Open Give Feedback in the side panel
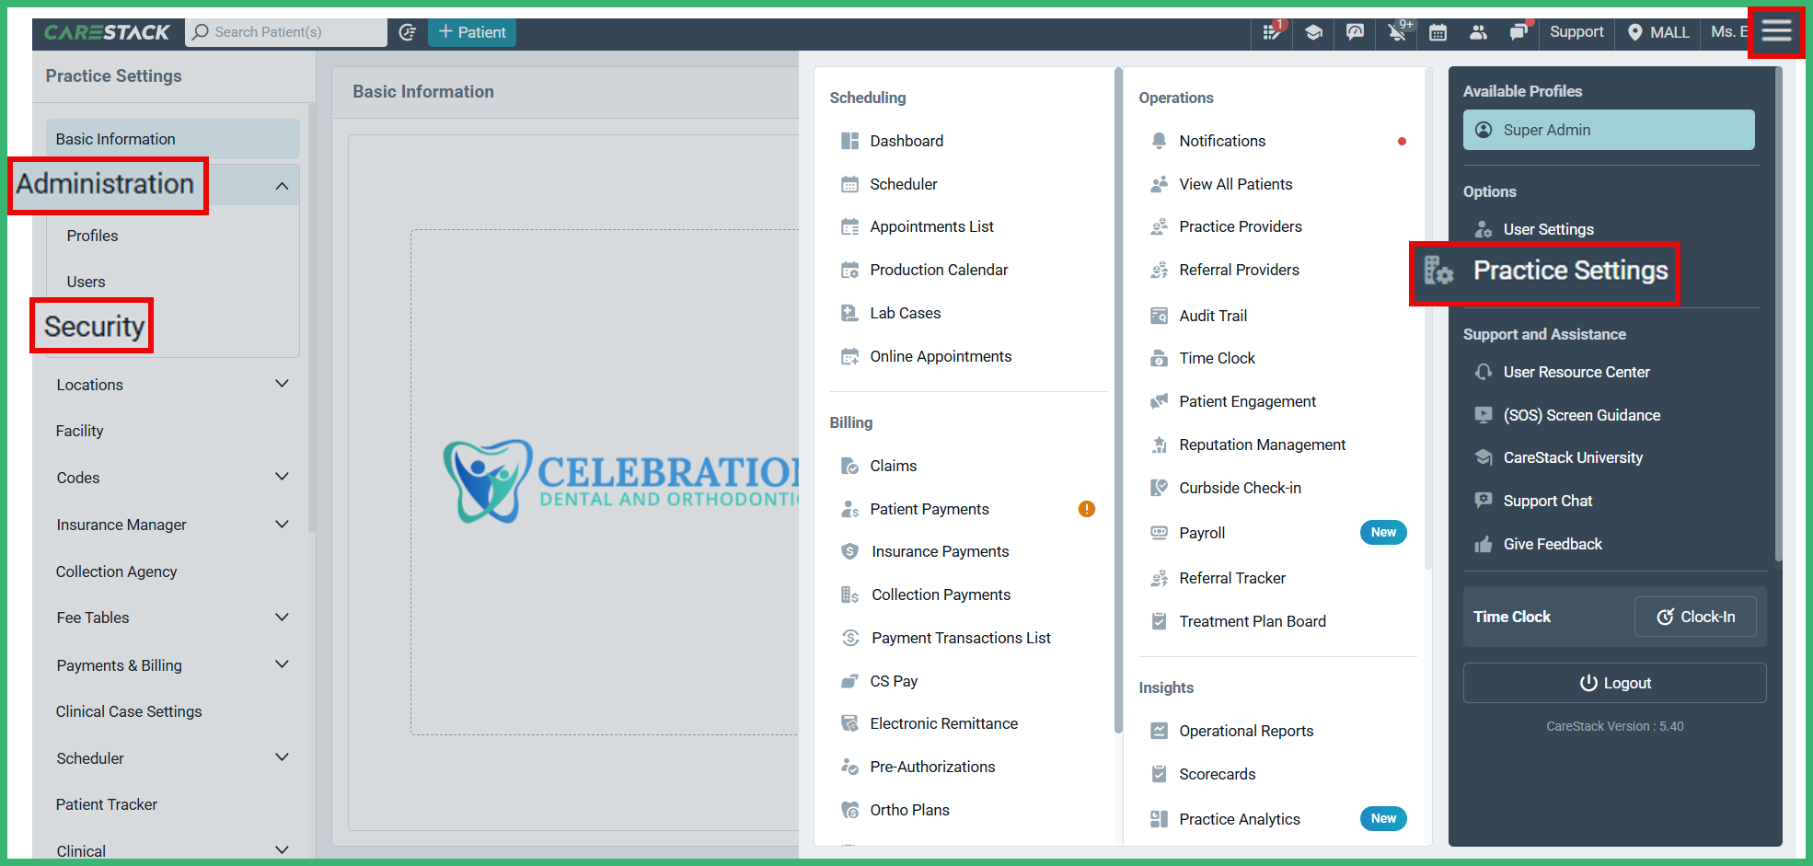1813x866 pixels. pyautogui.click(x=1553, y=544)
